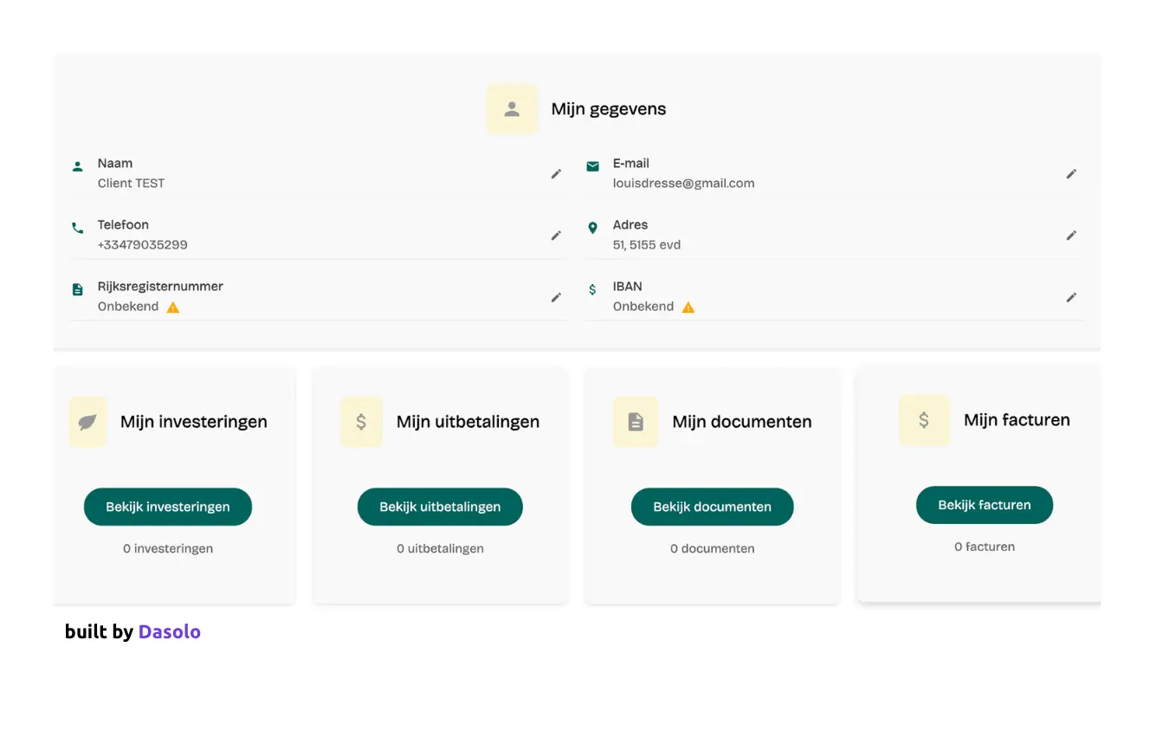Click the dollar icon on Mijn facturen
This screenshot has height=750, width=1150.
tap(924, 420)
